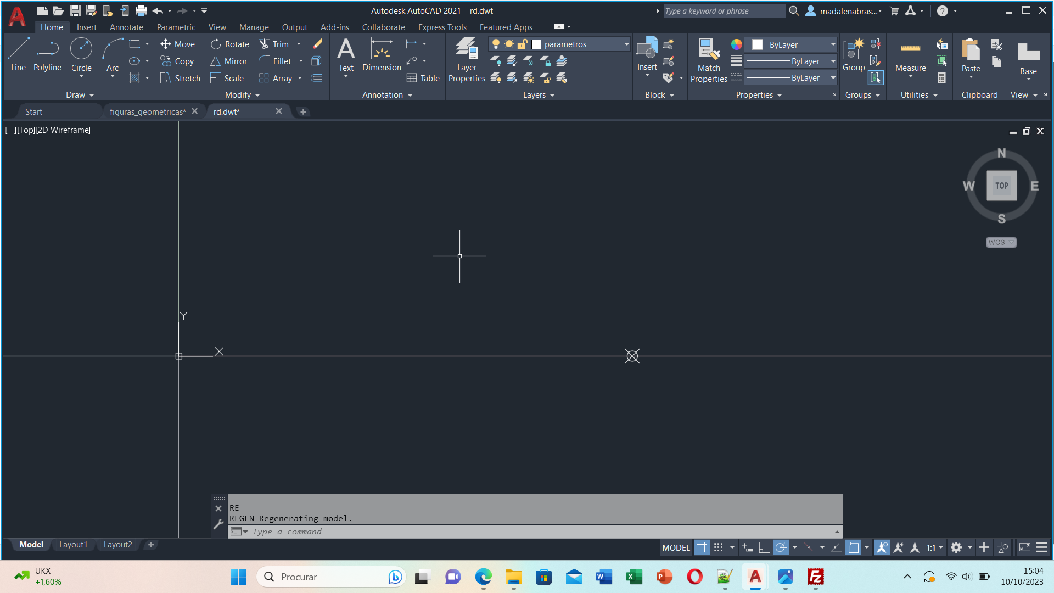Activate the Trim tool
Viewport: 1054px width, 593px height.
tap(274, 44)
